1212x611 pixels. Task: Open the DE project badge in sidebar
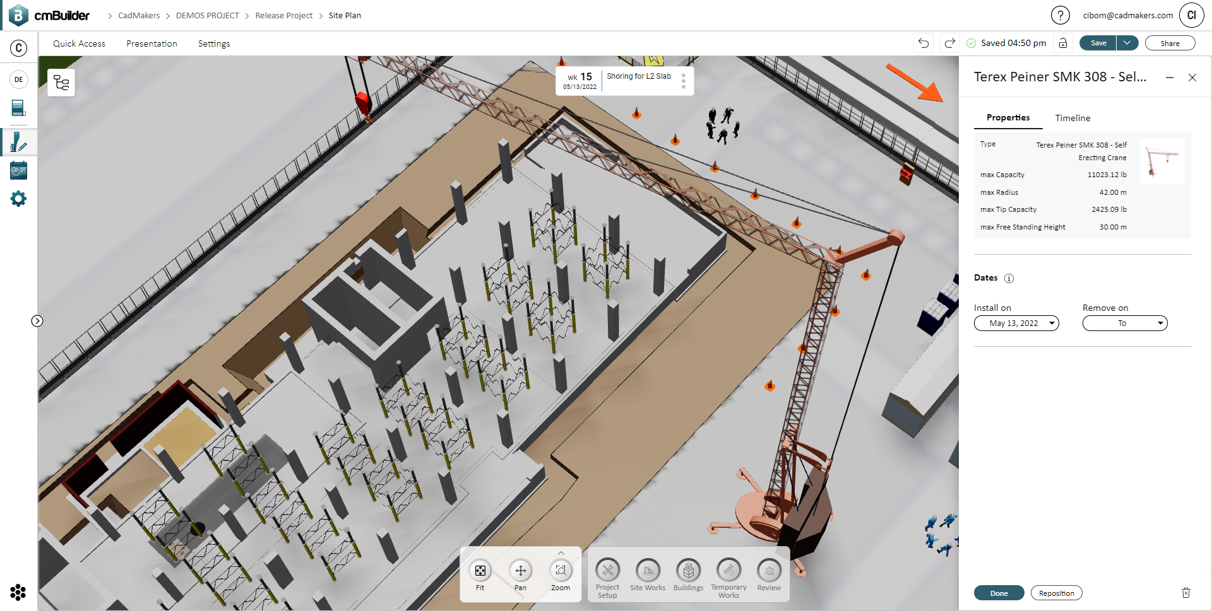[19, 79]
